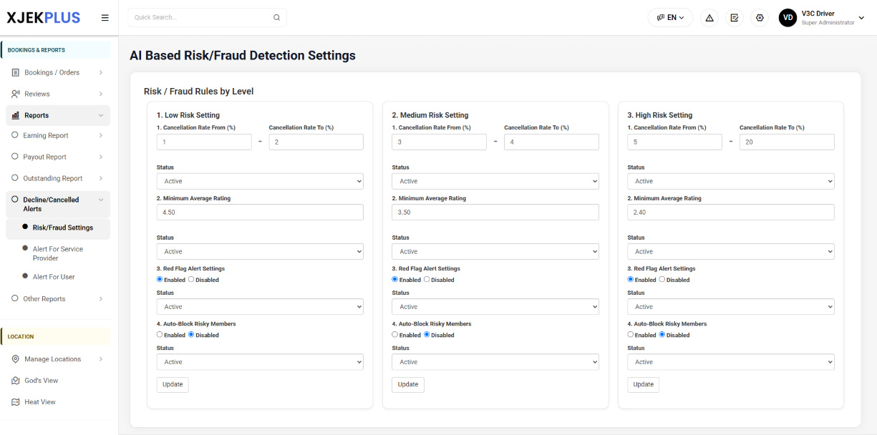
Task: Click Update in Low Risk Setting
Action: coord(173,384)
